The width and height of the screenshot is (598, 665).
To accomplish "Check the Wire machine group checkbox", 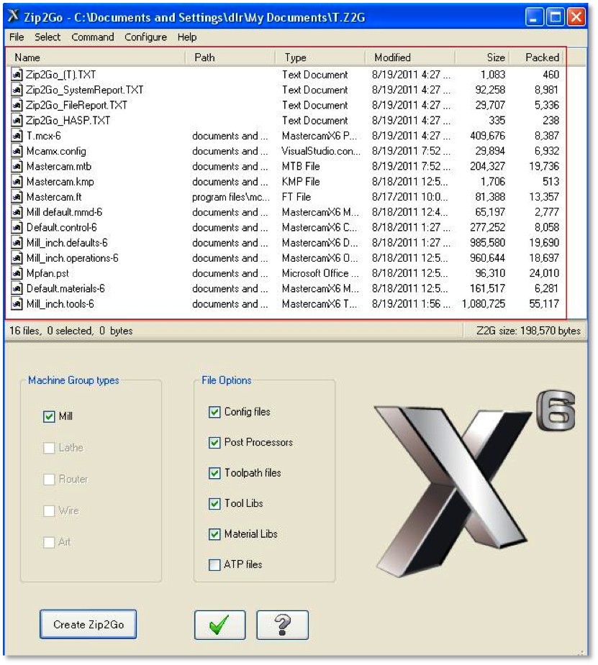I will (x=49, y=510).
